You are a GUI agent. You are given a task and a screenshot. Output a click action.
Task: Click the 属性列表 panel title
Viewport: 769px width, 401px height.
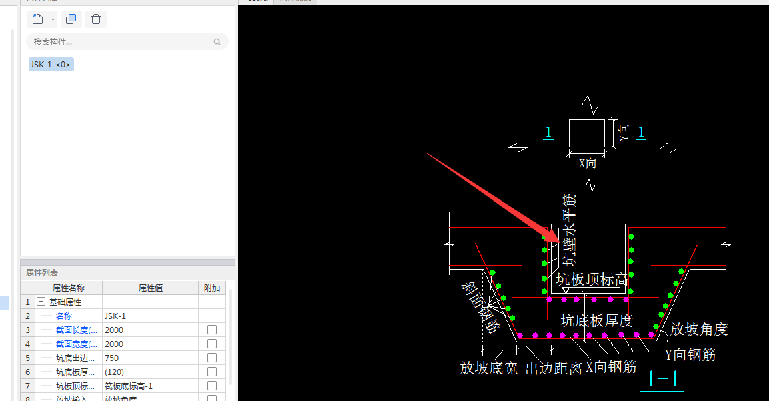coord(42,272)
